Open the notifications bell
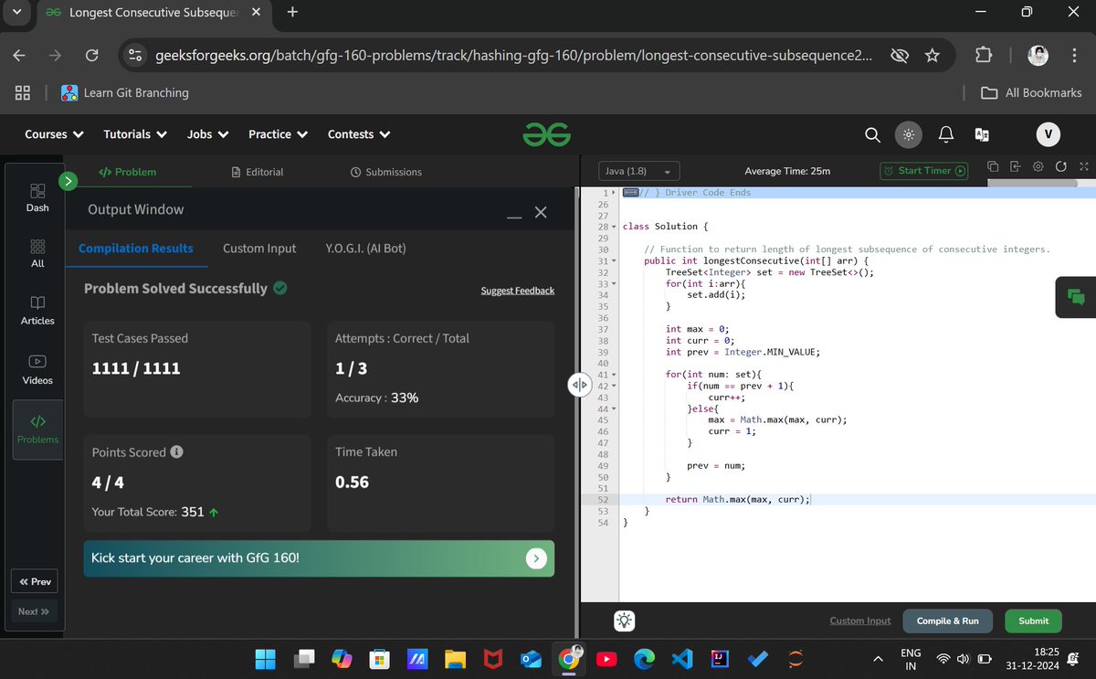The image size is (1096, 679). coord(946,134)
